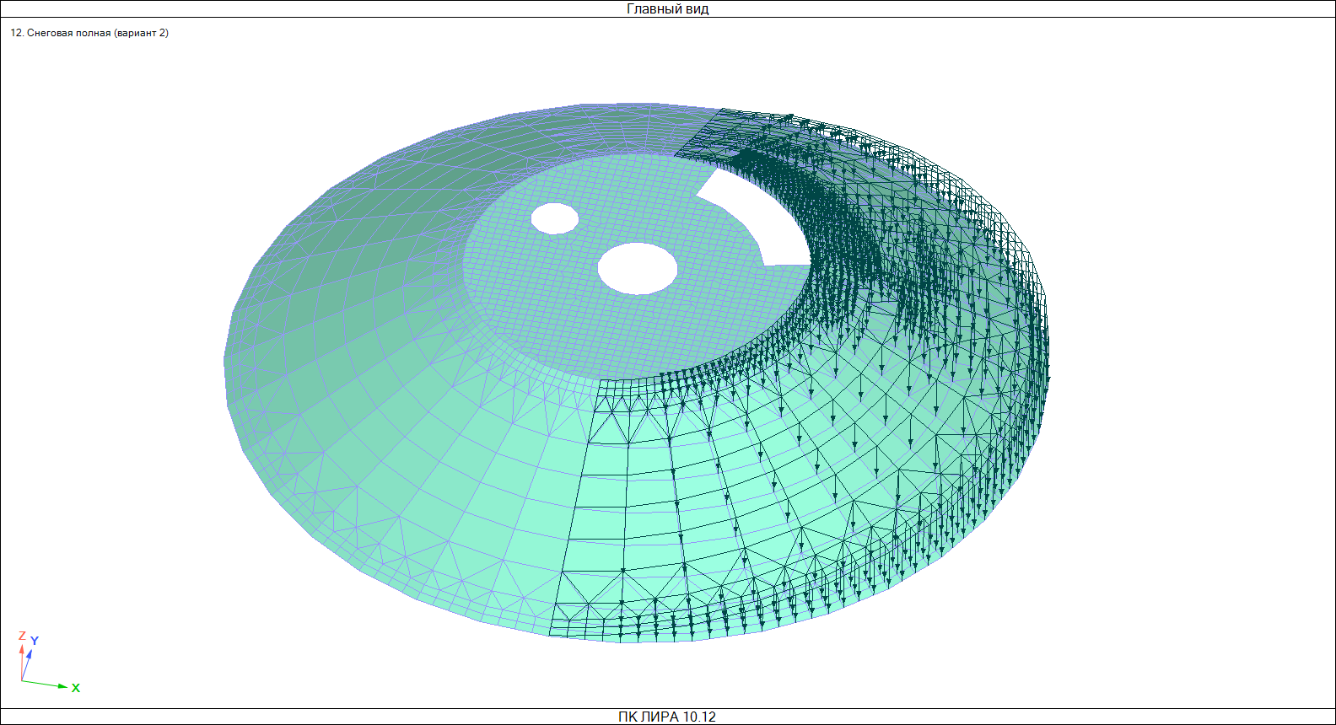Click the red Z axis label
The height and width of the screenshot is (725, 1336).
22,636
